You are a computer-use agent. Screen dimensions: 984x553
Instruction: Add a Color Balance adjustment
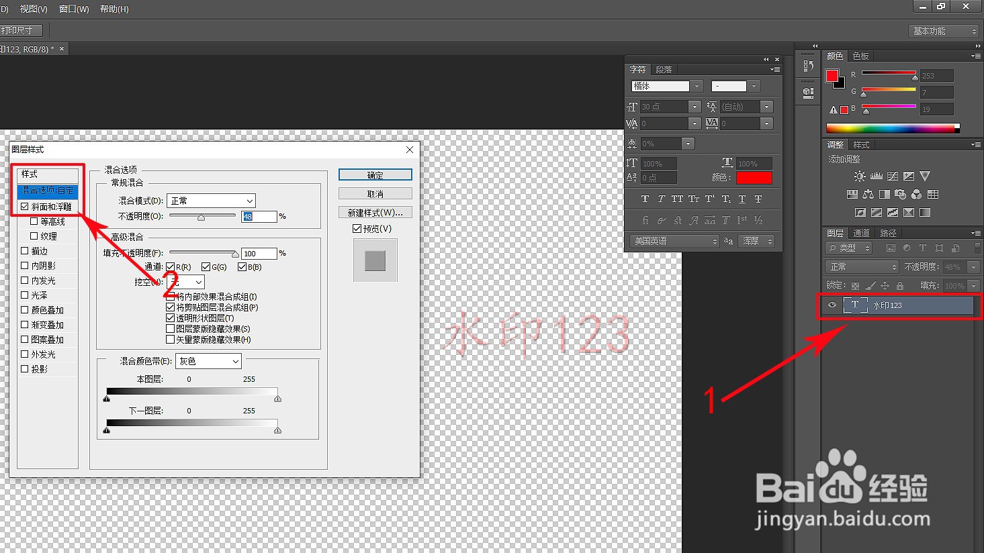[868, 195]
